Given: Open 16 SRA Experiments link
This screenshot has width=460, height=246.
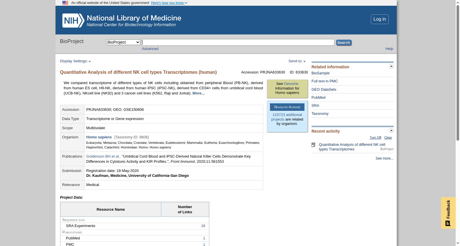Looking at the screenshot, I should tap(203, 226).
